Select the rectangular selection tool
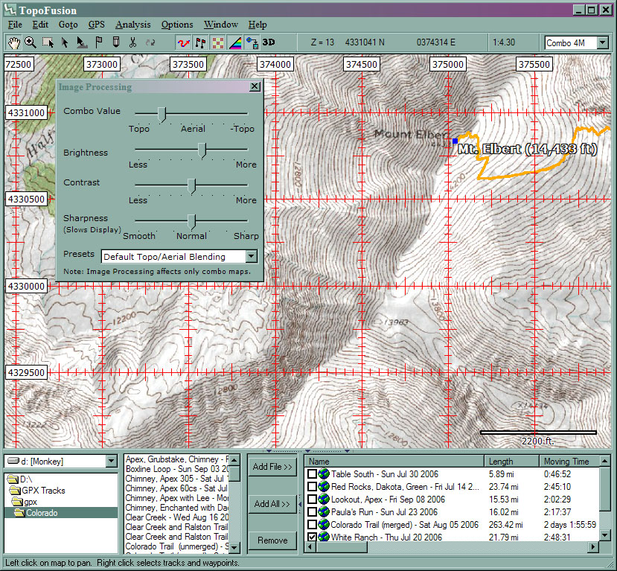Viewport: 617px width, 571px height. (x=48, y=42)
